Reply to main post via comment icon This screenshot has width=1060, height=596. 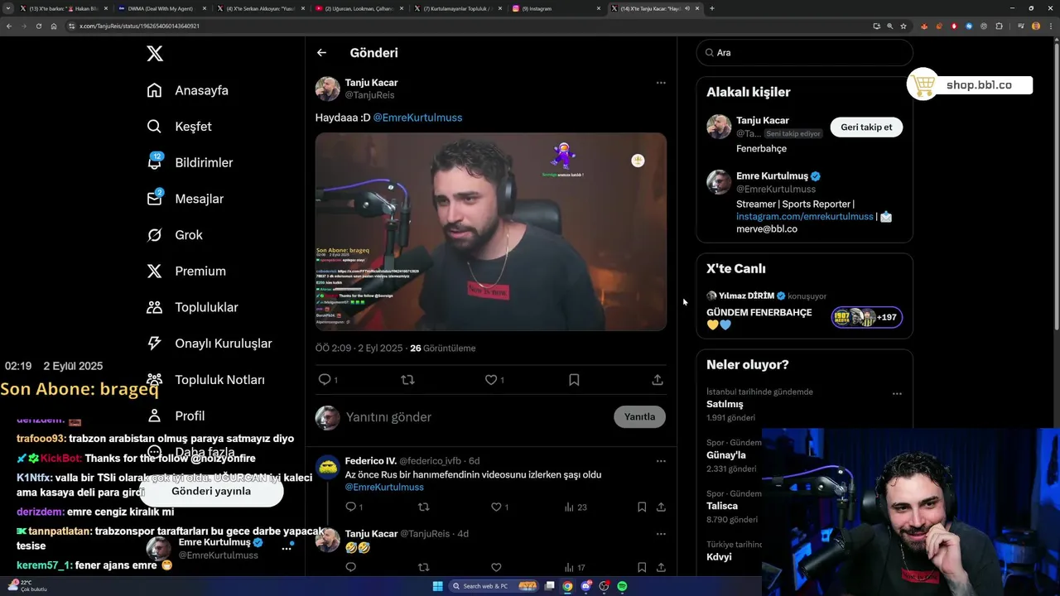point(325,380)
